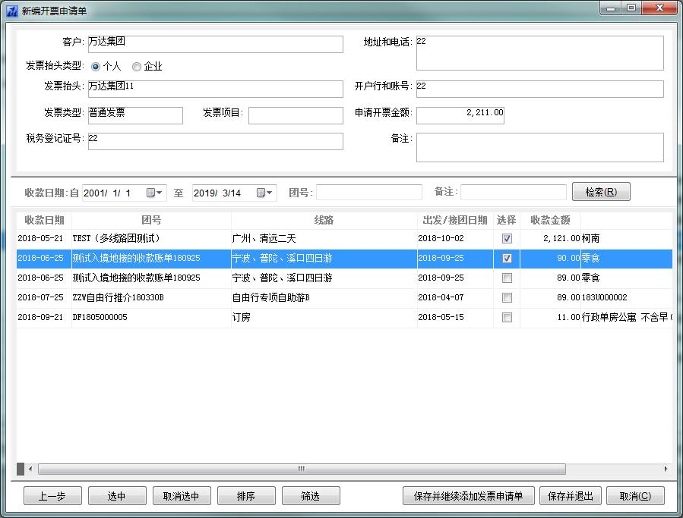This screenshot has height=518, width=683.
Task: Sort by the 收款日期 column header
Action: coord(44,220)
